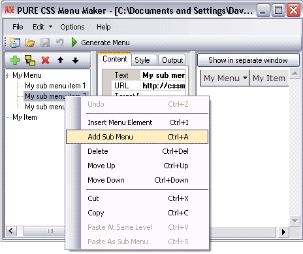Click the preview pane scroll down arrow
This screenshot has height=254, width=303.
pos(295,221)
